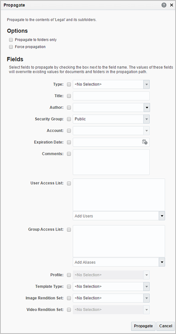Select the Security Group checkbox
Screen dimensions: 176x334
pyautogui.click(x=69, y=119)
